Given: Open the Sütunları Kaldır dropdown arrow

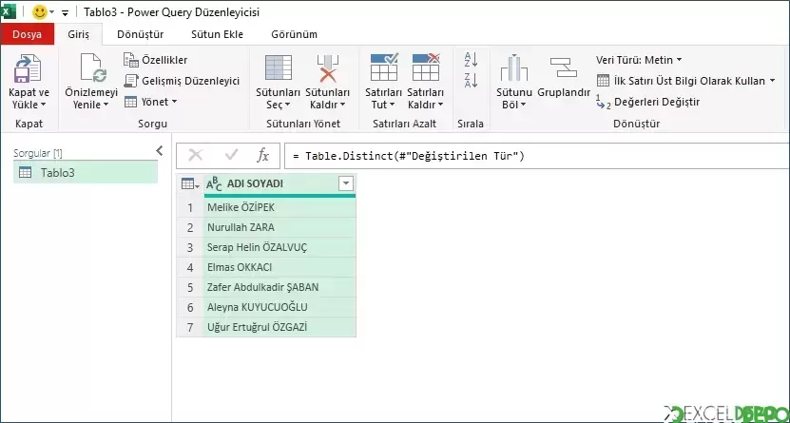Looking at the screenshot, I should pyautogui.click(x=342, y=106).
